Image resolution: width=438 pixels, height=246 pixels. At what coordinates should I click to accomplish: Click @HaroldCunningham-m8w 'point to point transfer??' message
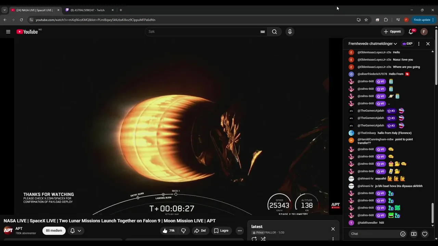click(x=388, y=141)
